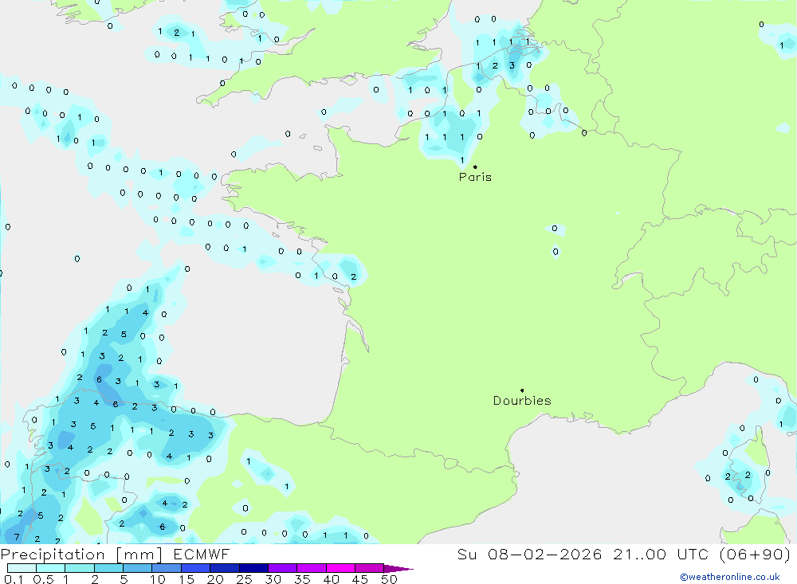Click the precipitation value '7' on the map
The image size is (797, 584).
17,537
